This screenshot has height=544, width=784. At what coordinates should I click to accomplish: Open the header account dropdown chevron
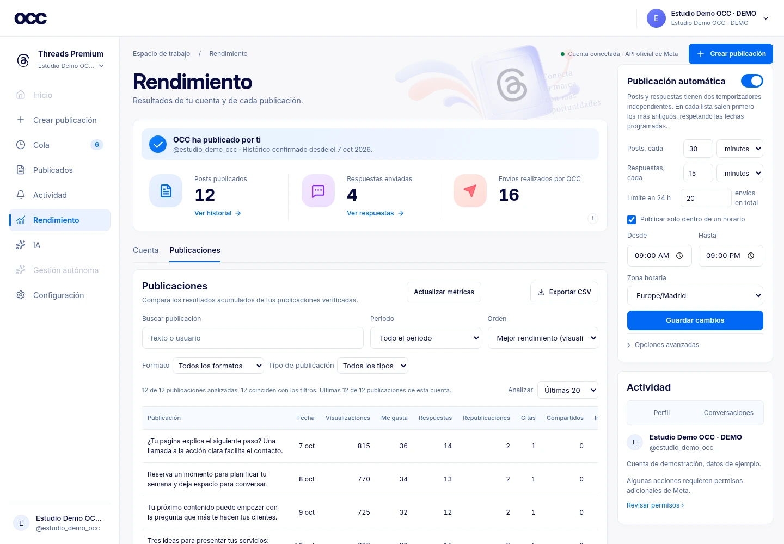coord(765,18)
